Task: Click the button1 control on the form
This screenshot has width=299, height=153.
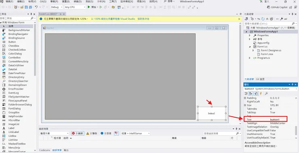Action: [x=212, y=113]
